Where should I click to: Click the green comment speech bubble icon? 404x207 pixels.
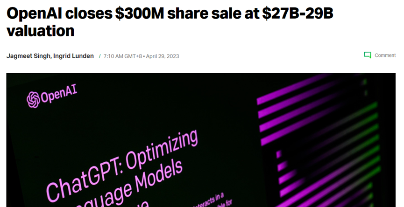pos(368,55)
